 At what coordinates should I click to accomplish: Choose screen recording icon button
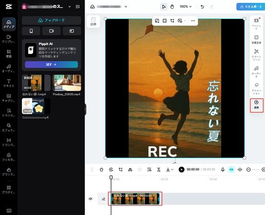pos(72,31)
